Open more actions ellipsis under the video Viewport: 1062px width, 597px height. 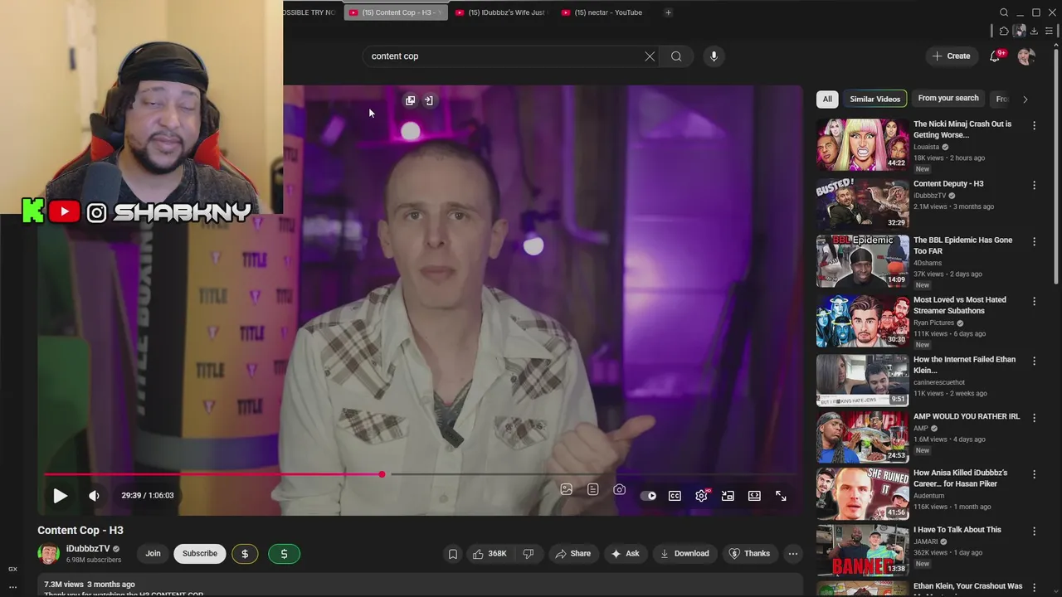click(792, 554)
